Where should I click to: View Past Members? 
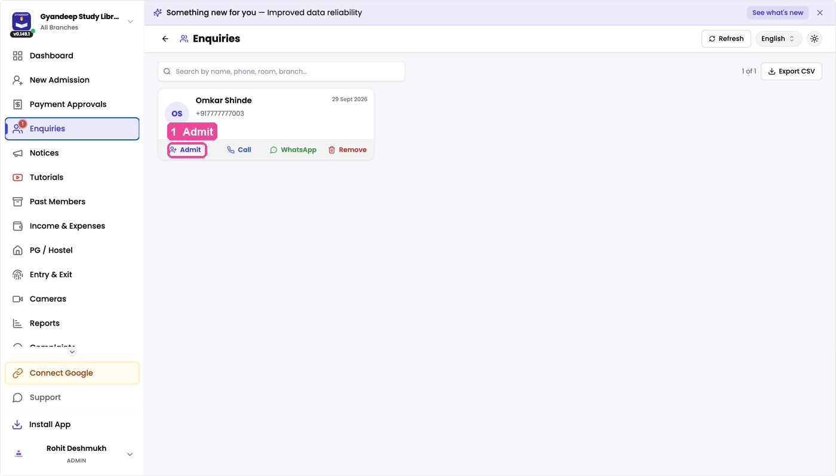point(72,202)
